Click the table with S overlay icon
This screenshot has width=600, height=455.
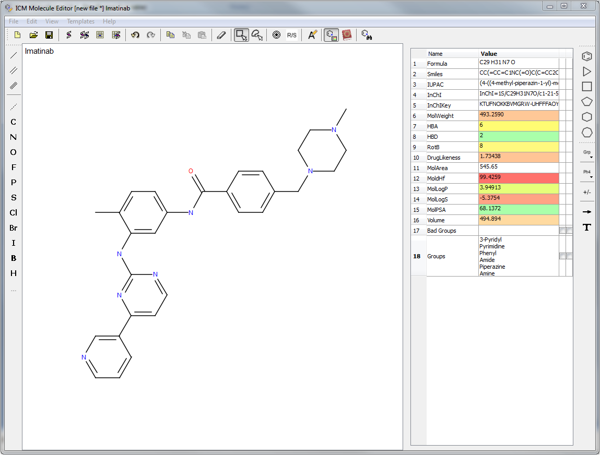116,35
